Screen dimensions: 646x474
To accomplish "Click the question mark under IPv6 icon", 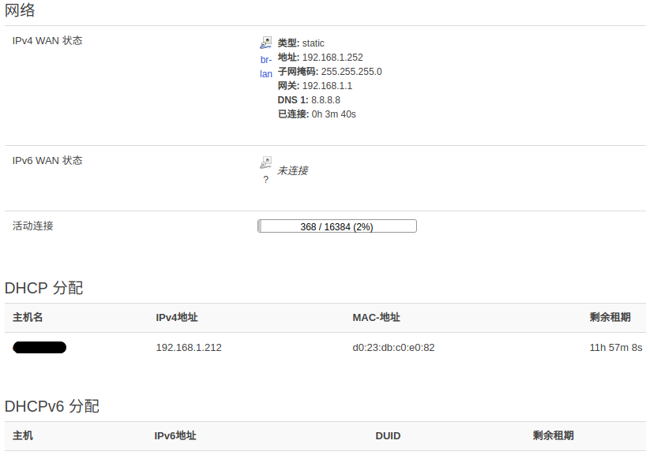I will [x=265, y=180].
